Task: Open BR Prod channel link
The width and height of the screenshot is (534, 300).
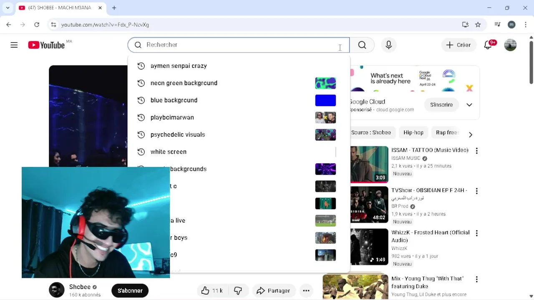Action: point(400,206)
